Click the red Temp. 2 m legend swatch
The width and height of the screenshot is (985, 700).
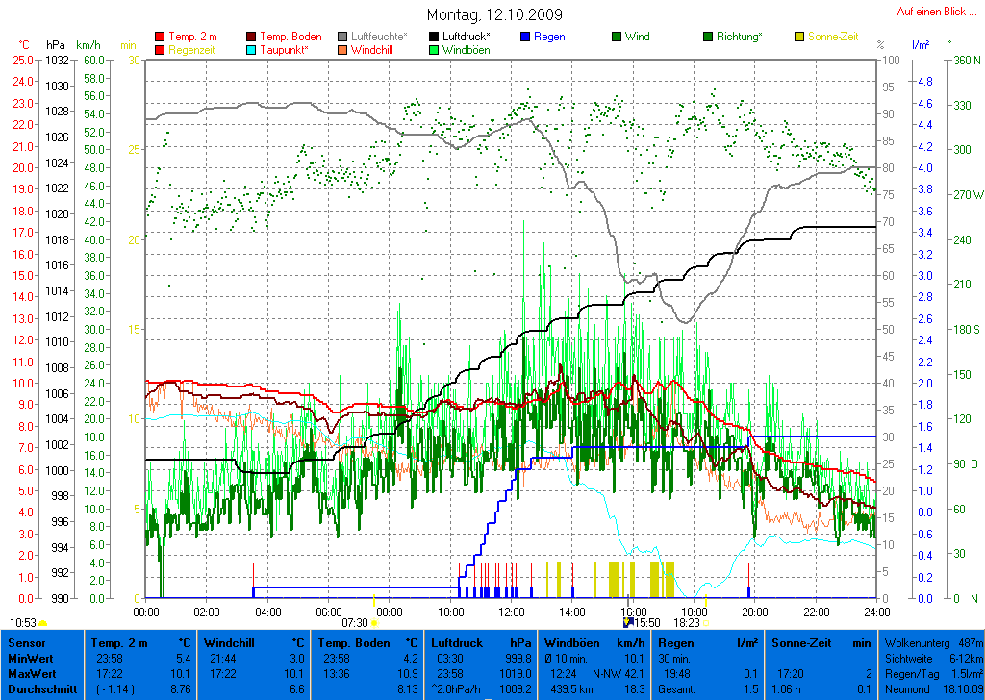point(160,37)
